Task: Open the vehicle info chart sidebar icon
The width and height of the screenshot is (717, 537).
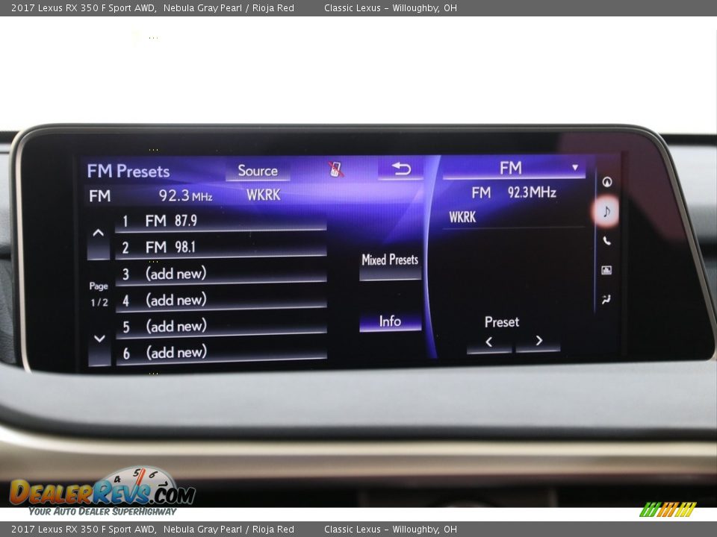Action: [606, 270]
